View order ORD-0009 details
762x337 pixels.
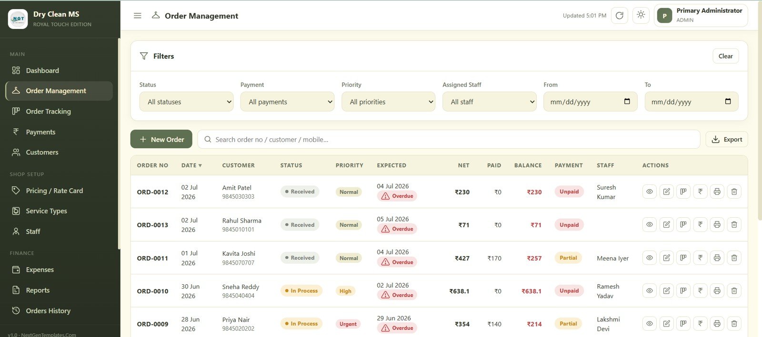pos(650,324)
